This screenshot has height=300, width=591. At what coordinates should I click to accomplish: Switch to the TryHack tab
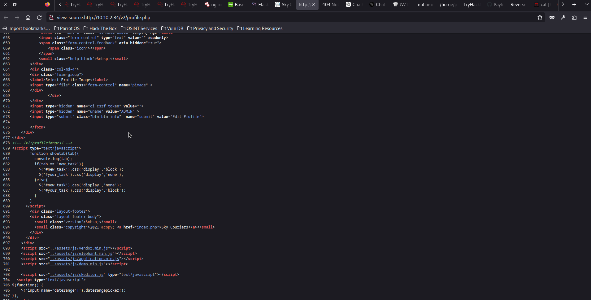[x=472, y=4]
